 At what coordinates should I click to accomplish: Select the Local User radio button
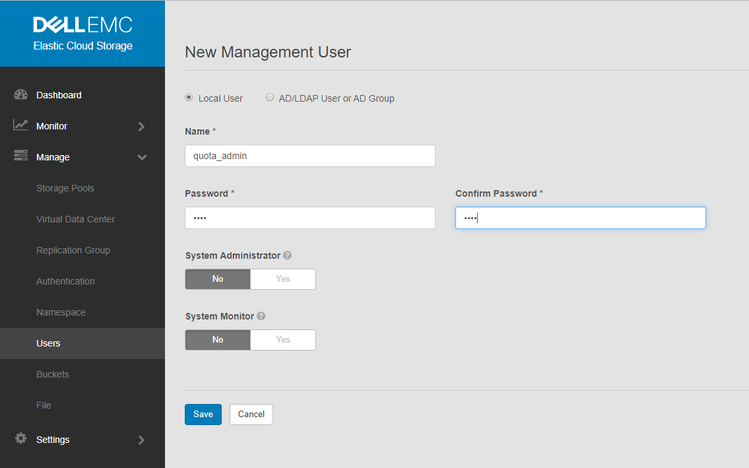click(188, 97)
